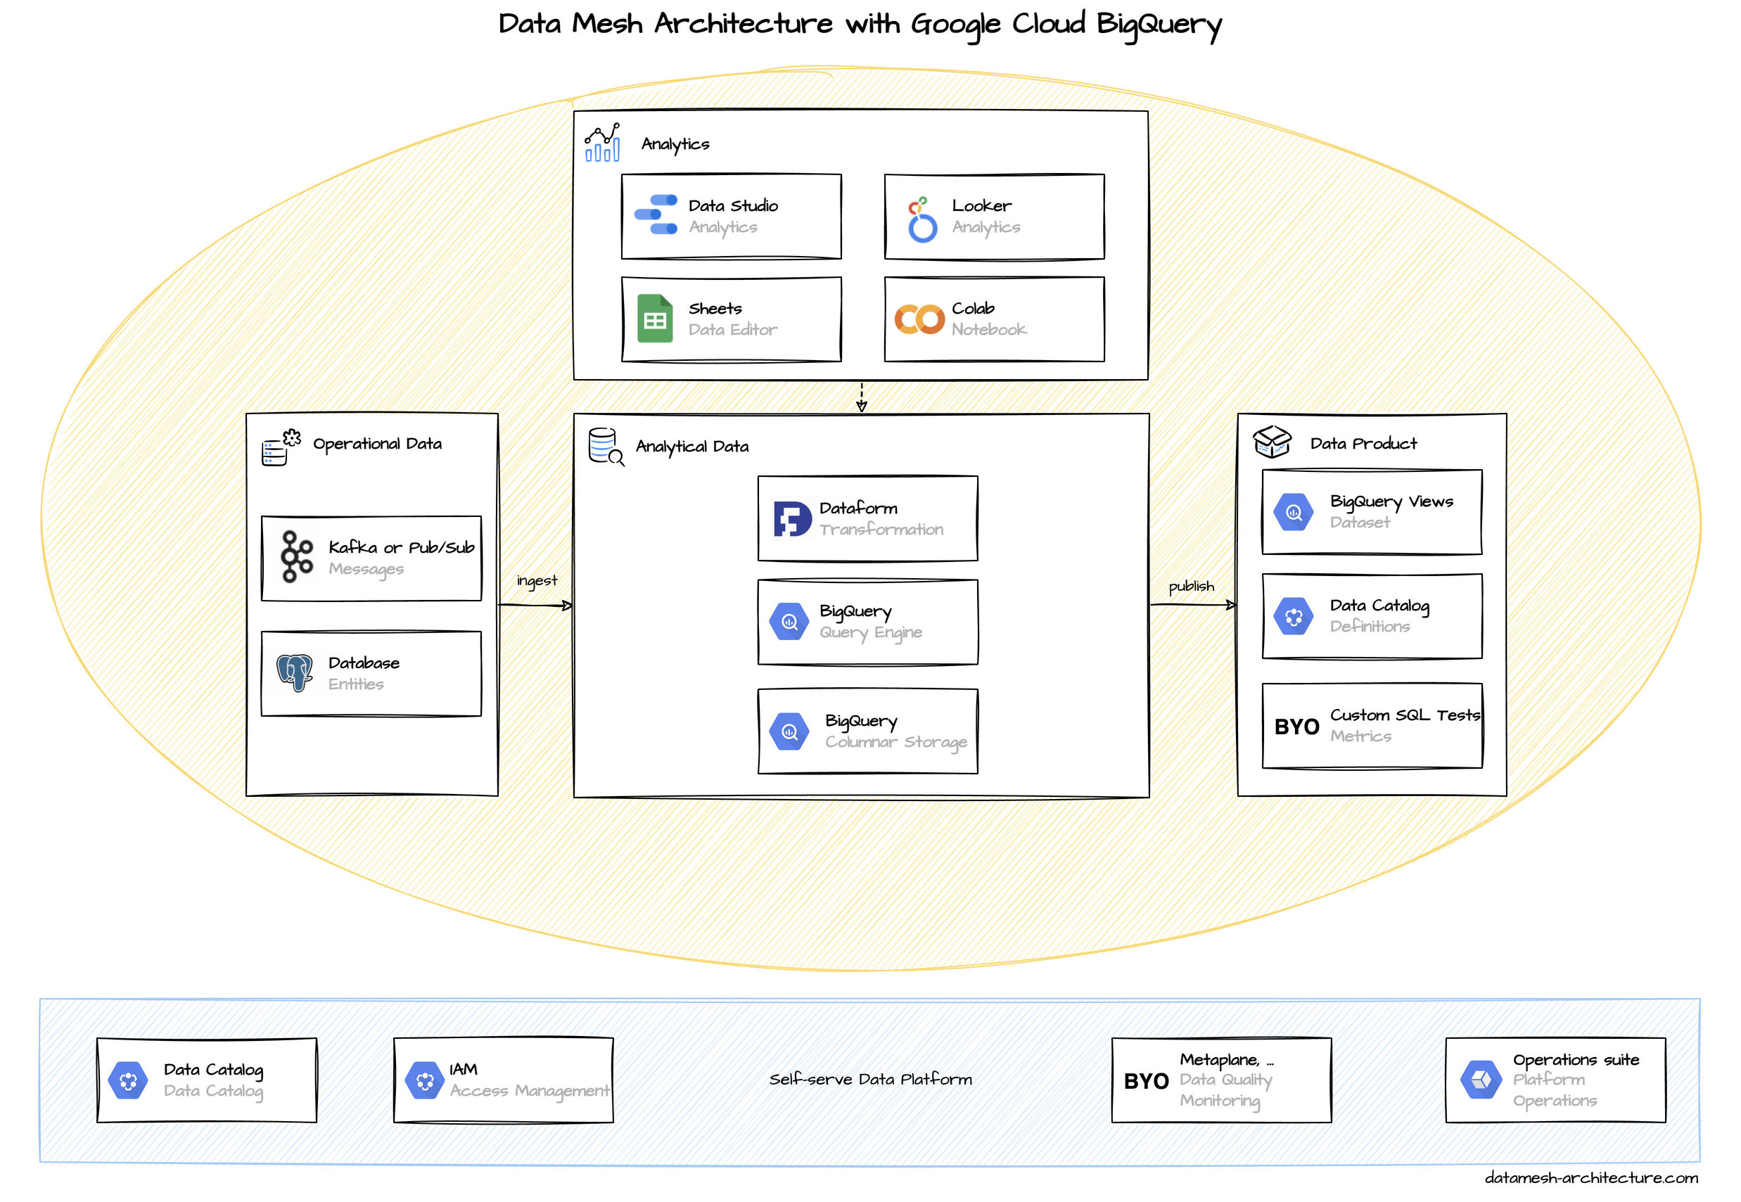
Task: Select the Looker title text
Action: [981, 205]
